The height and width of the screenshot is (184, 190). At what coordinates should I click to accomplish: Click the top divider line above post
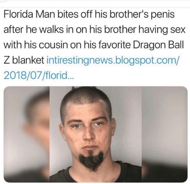[x=95, y=8]
